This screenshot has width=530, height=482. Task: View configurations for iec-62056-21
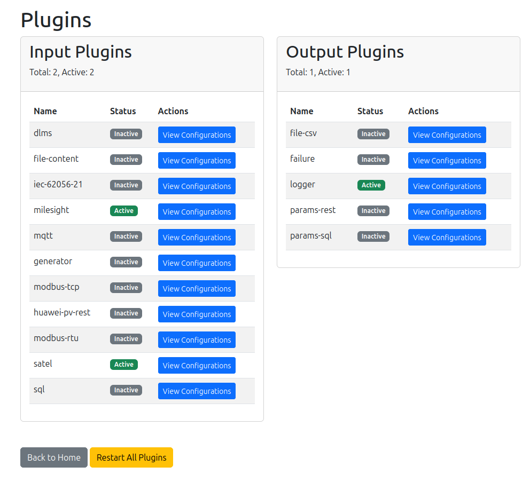coord(197,186)
